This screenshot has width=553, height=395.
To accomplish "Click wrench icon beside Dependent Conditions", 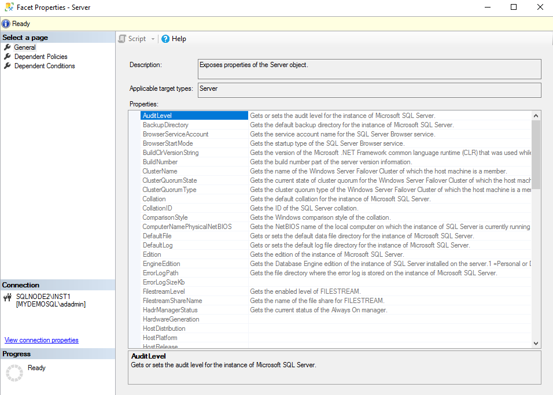I will point(8,66).
